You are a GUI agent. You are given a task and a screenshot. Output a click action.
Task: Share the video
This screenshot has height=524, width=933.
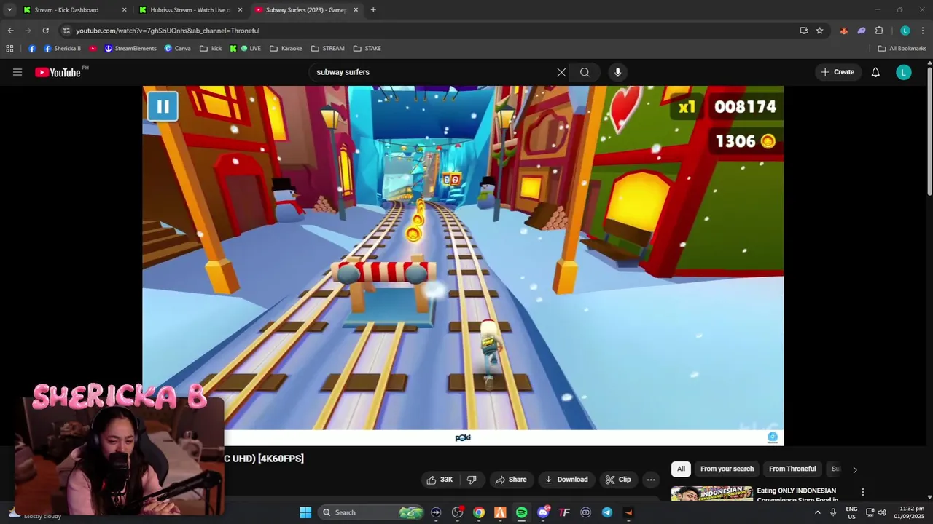pos(510,480)
